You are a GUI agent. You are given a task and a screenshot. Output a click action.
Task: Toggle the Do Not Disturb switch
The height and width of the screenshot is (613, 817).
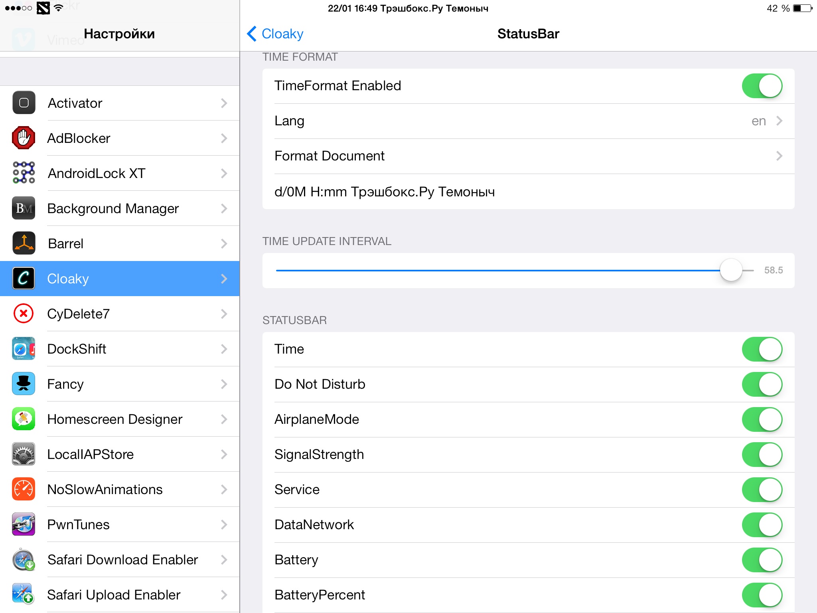[762, 384]
